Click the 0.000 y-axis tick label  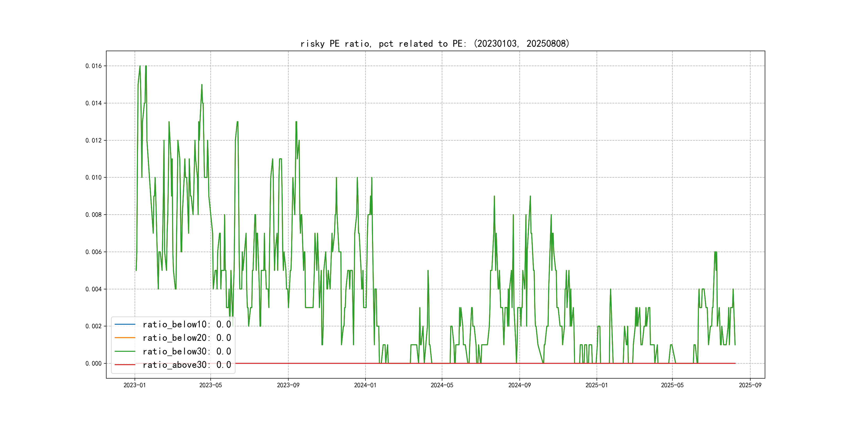(94, 364)
